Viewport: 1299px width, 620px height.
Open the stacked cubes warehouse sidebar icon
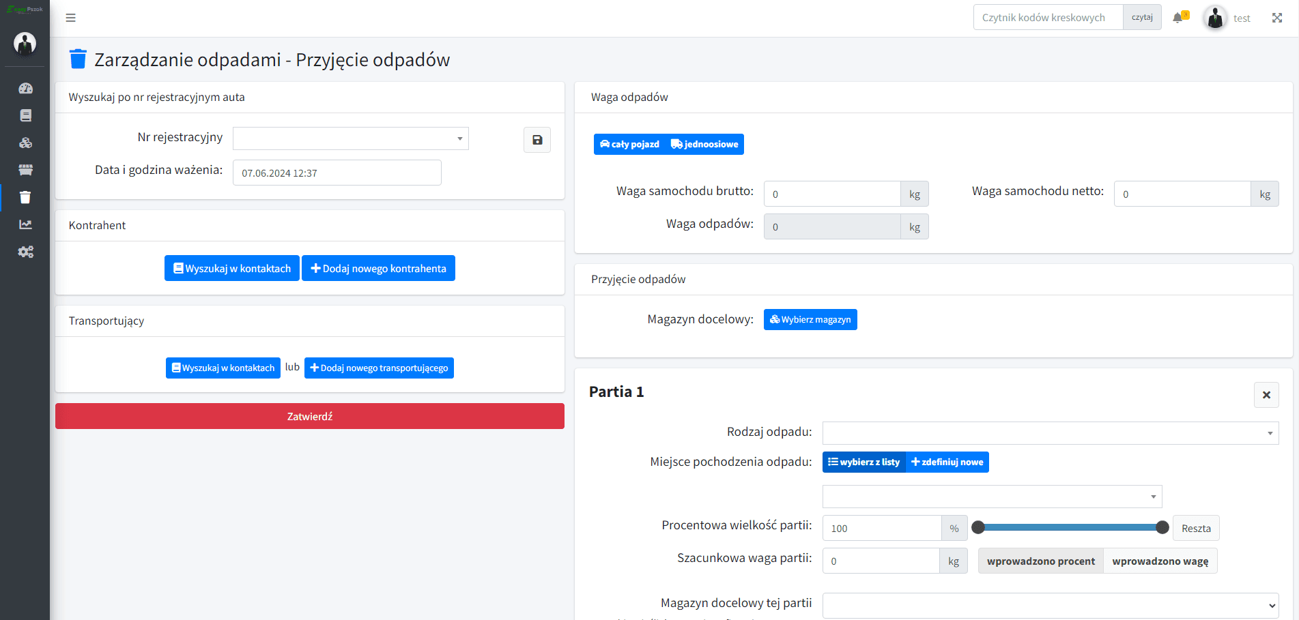tap(25, 143)
